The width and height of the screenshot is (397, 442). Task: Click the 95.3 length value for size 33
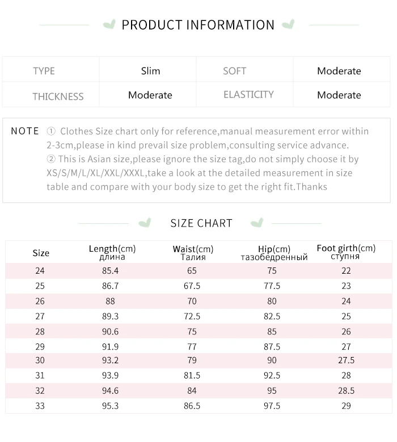click(x=111, y=406)
